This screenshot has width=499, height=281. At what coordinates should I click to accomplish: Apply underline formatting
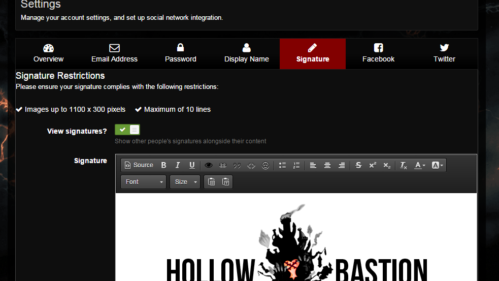(192, 165)
